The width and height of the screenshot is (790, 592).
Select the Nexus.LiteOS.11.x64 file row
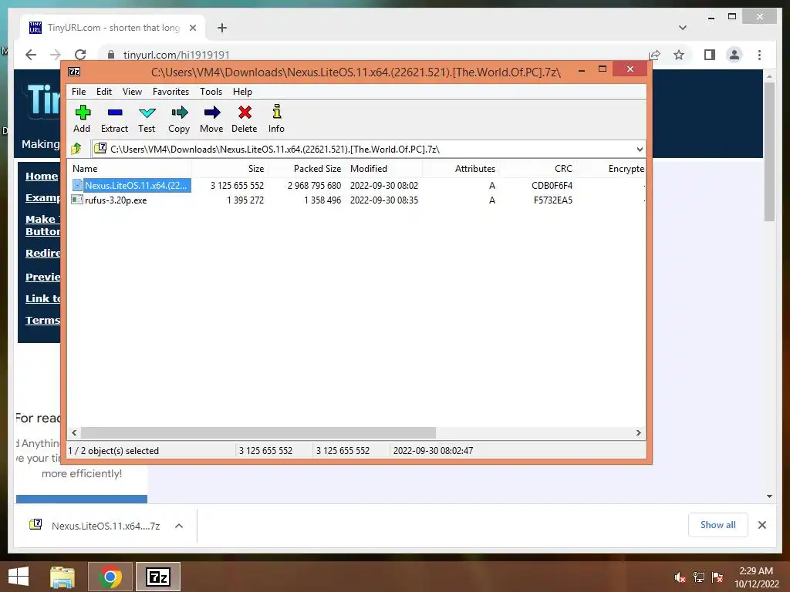pos(356,185)
